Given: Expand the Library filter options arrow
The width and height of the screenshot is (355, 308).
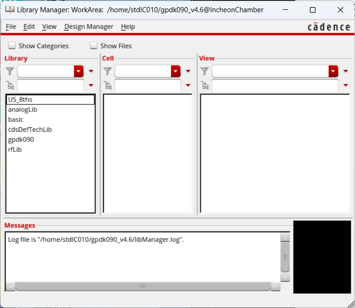Looking at the screenshot, I should 91,71.
